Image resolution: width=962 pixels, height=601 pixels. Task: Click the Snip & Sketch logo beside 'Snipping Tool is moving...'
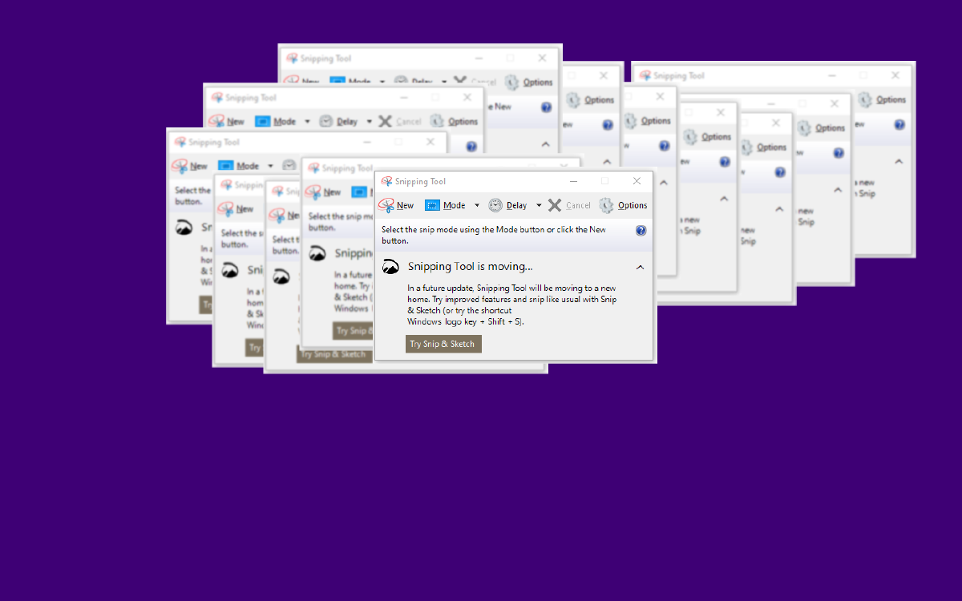point(390,267)
